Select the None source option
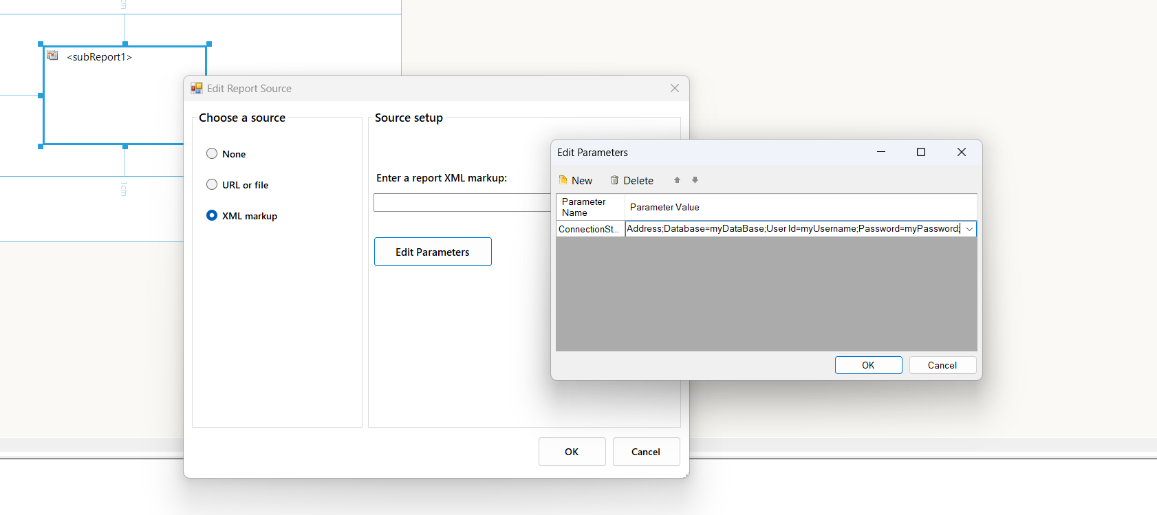The width and height of the screenshot is (1157, 515). (x=212, y=154)
